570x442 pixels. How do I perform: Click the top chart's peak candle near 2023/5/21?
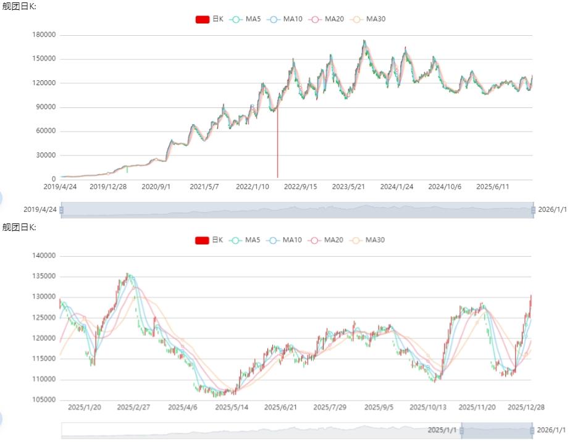364,43
